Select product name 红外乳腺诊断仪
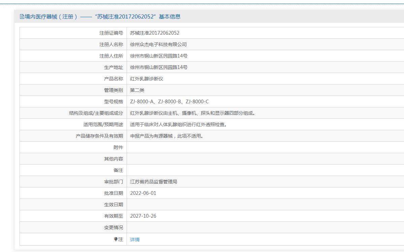404x252 pixels. pyautogui.click(x=147, y=79)
